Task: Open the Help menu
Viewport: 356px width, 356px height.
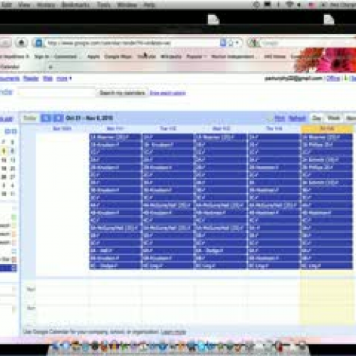Action: pos(150,5)
